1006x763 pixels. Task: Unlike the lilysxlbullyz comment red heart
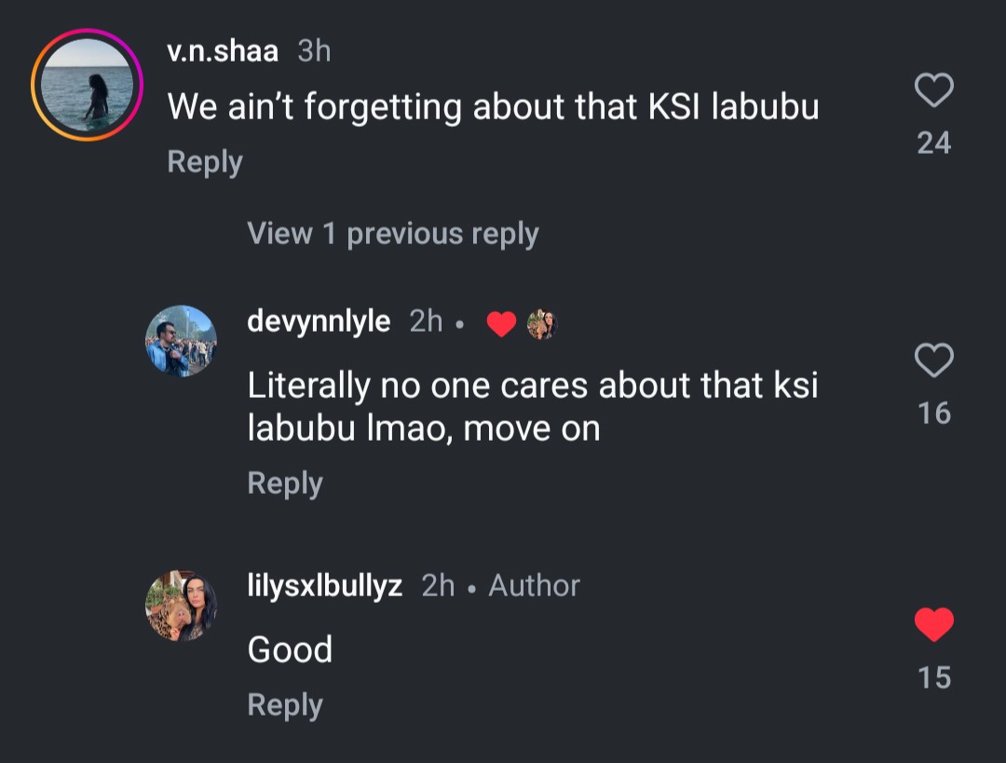pos(933,625)
